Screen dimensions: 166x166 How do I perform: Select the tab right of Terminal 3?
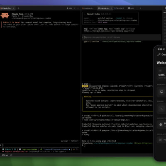click(x=131, y=8)
